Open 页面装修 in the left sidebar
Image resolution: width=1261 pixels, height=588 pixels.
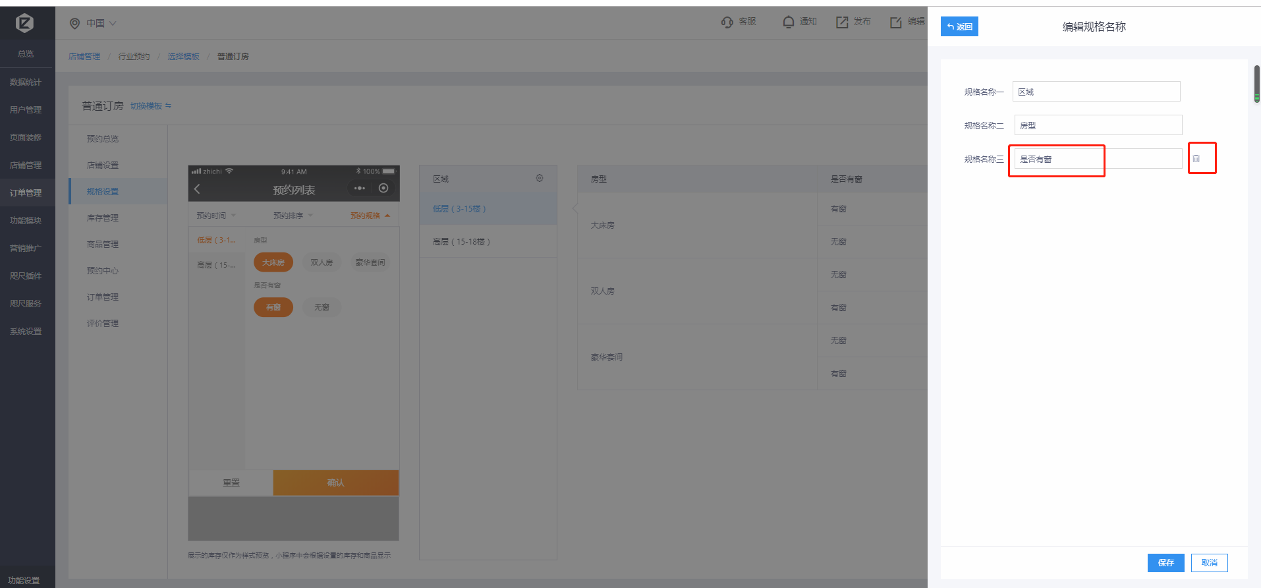26,138
